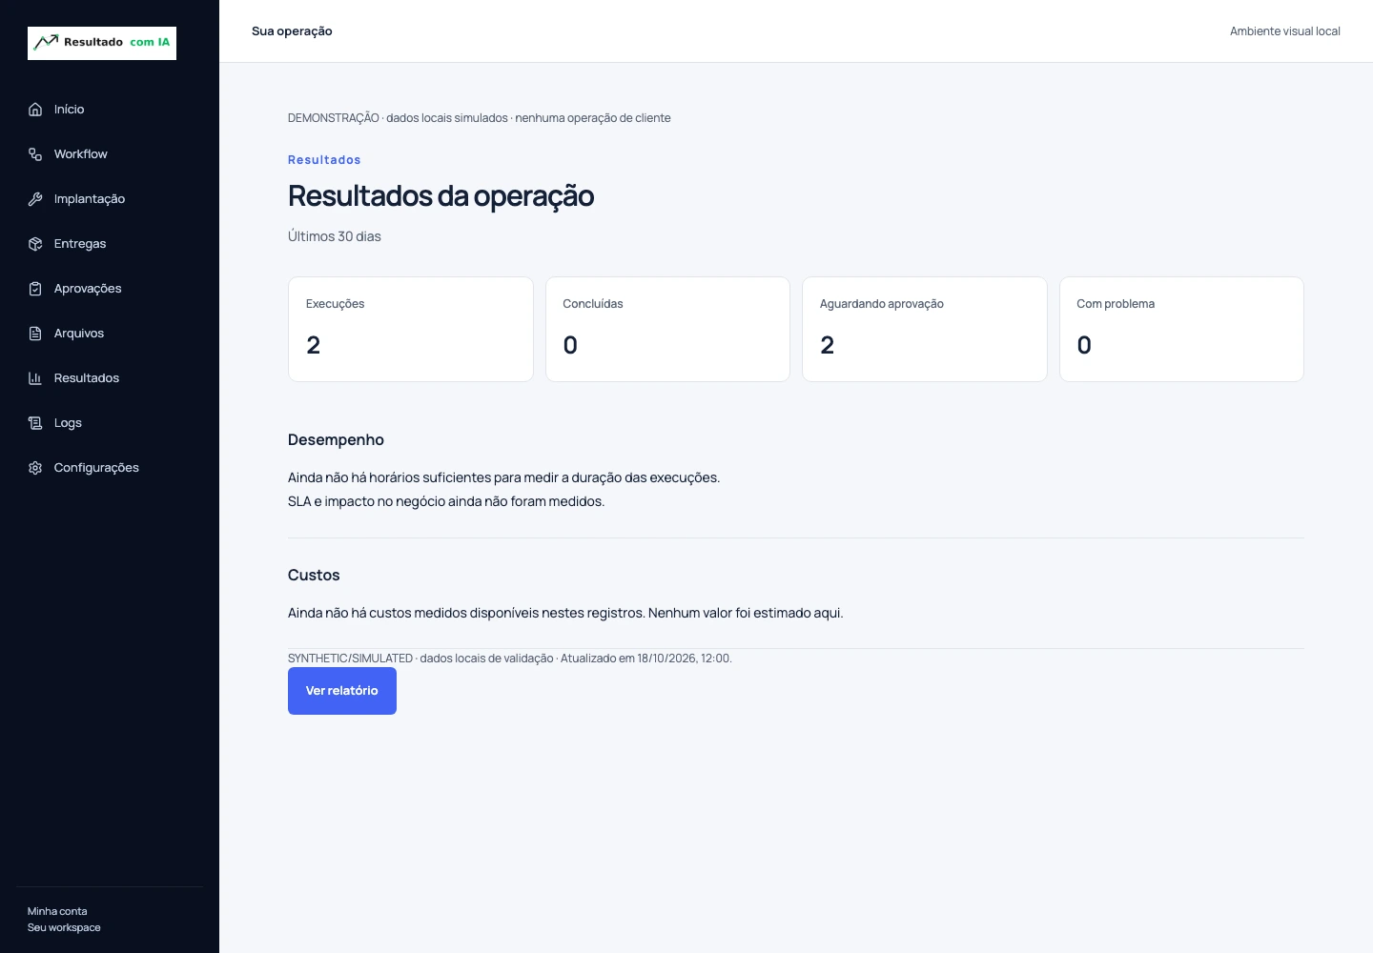Screen dimensions: 1373x953
Task: Click the wrench icon for Implantação
Action: tap(35, 199)
